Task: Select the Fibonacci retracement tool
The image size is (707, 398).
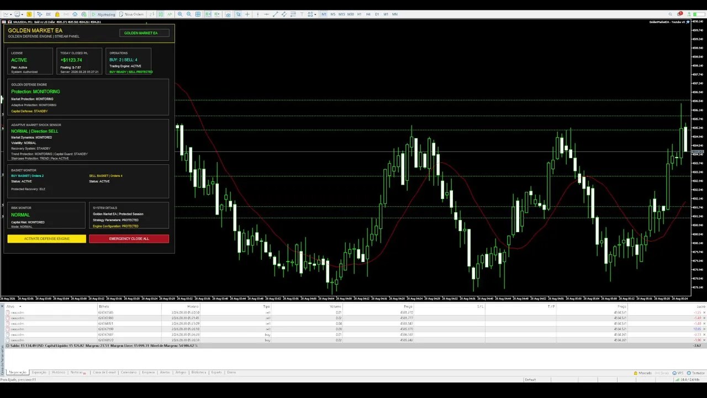Action: tap(293, 14)
